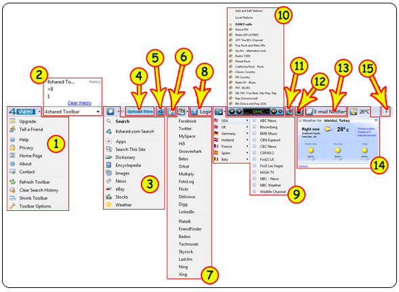Select Bloomberg TV channel
Viewport: 399px width, 292px height.
tap(268, 127)
